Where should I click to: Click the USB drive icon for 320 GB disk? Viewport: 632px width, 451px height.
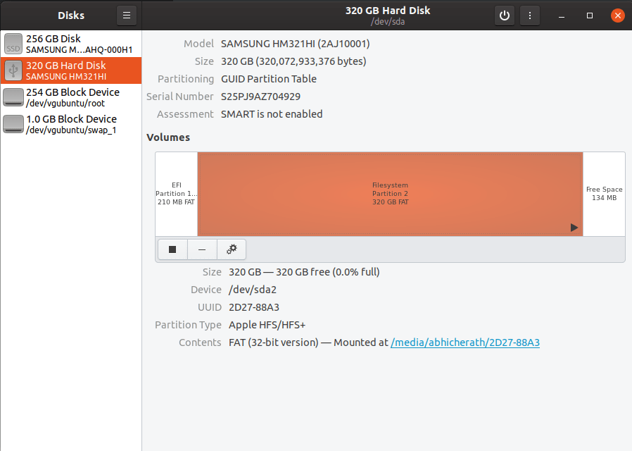pyautogui.click(x=13, y=70)
